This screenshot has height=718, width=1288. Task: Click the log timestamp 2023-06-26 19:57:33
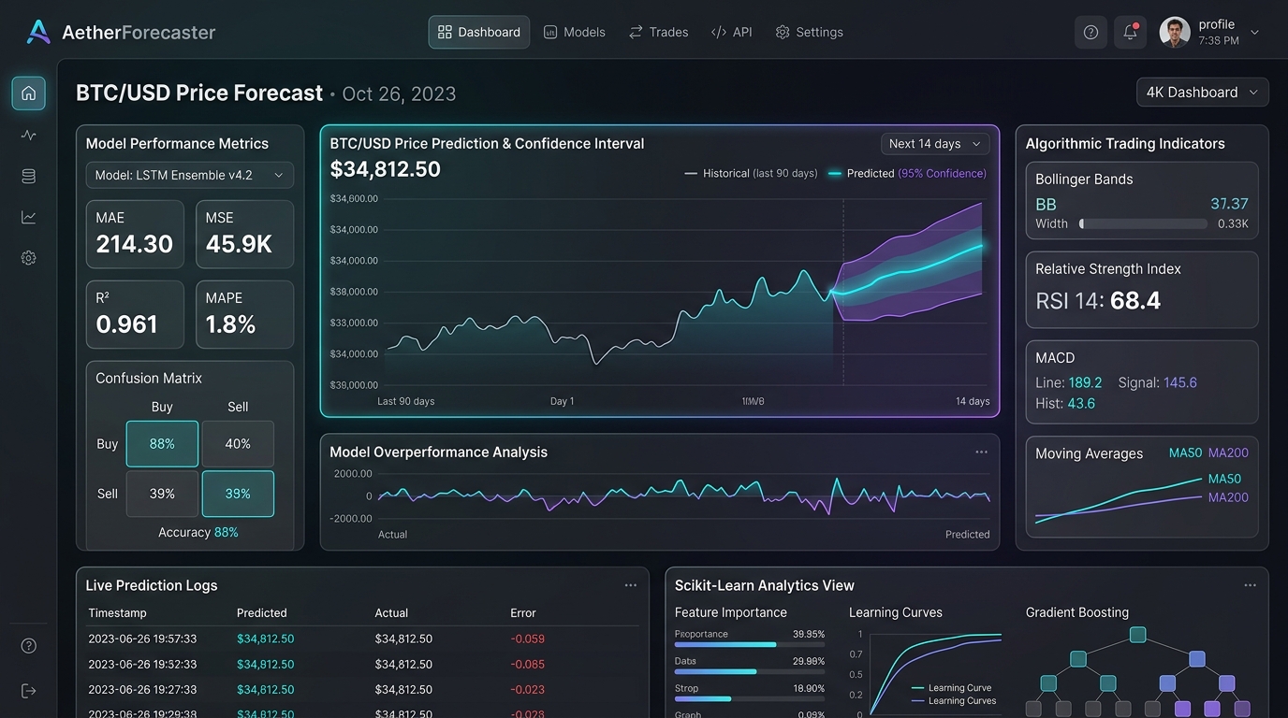pyautogui.click(x=142, y=639)
